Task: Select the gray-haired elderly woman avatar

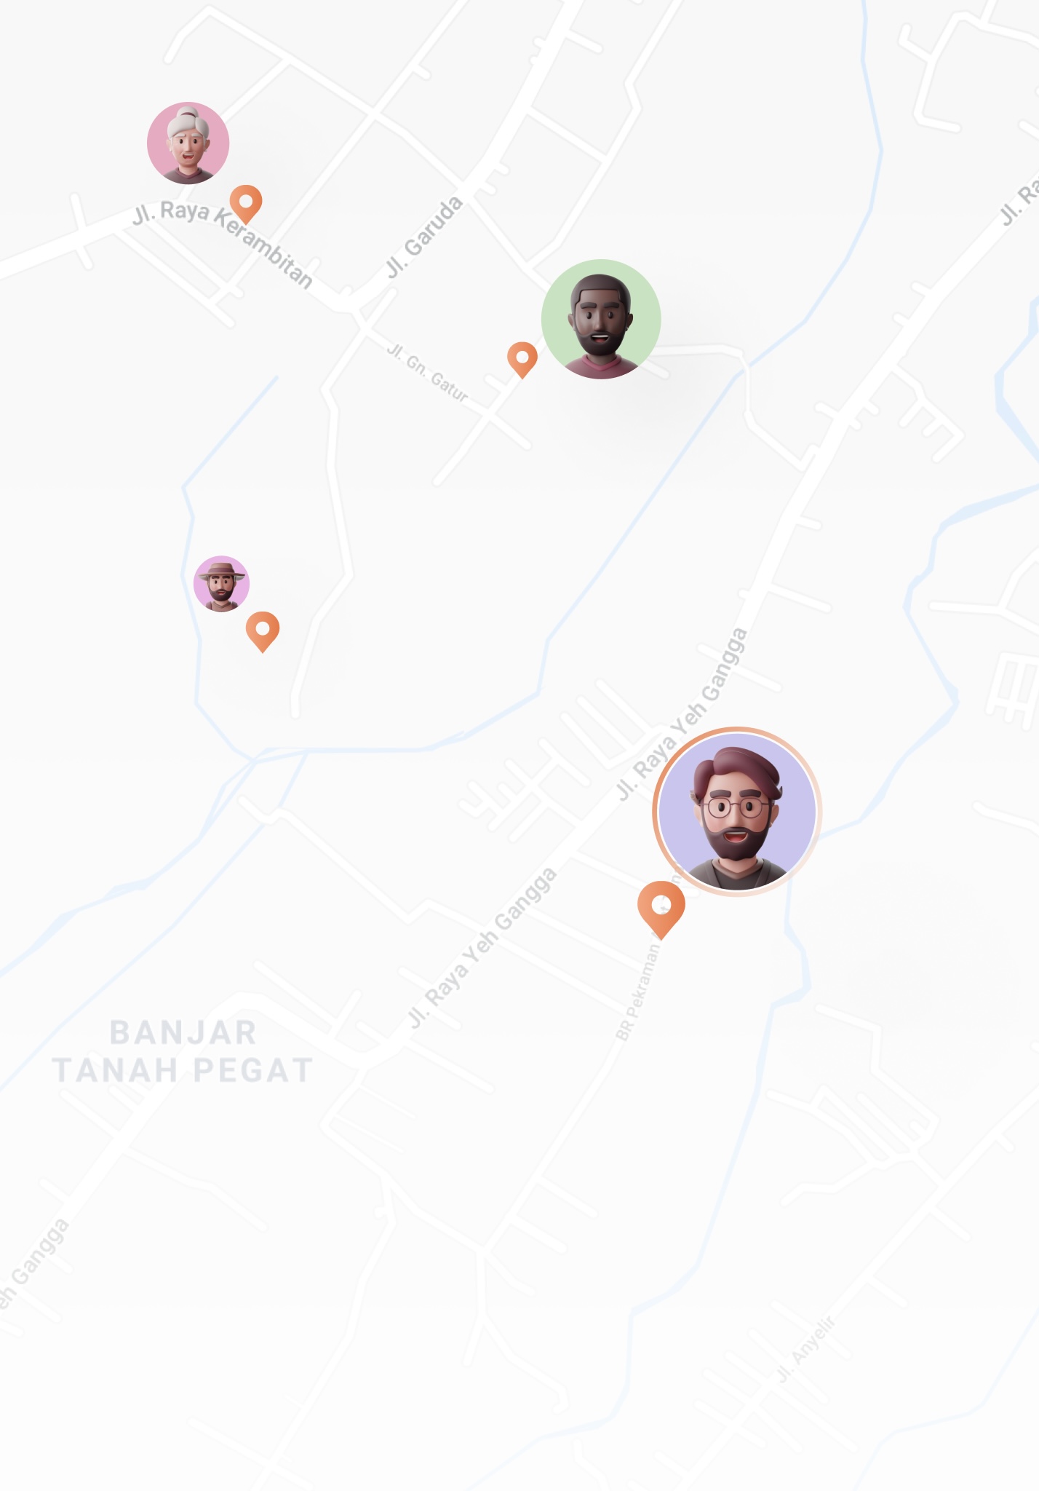Action: click(188, 143)
